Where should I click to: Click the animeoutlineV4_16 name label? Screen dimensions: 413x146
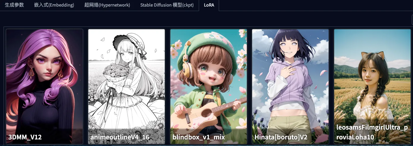pos(120,137)
